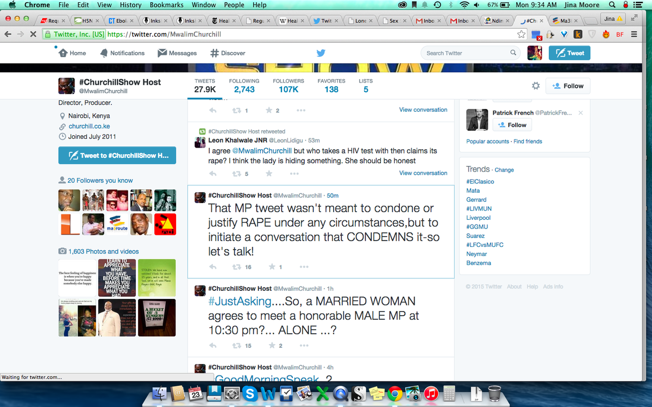Bookmark this page with the star icon

[x=522, y=34]
